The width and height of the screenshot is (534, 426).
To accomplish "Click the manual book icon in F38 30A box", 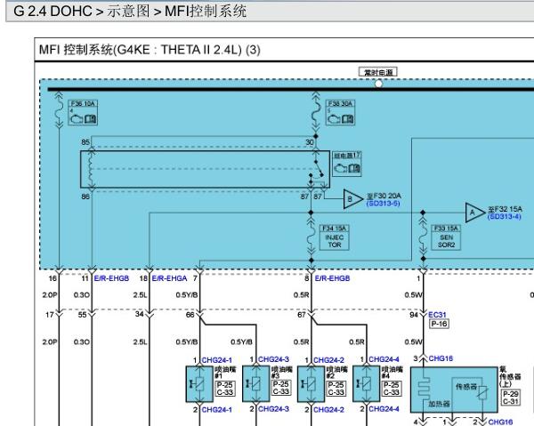I will [347, 119].
